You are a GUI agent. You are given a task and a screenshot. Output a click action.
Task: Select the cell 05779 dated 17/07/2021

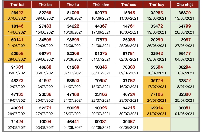point(156,83)
